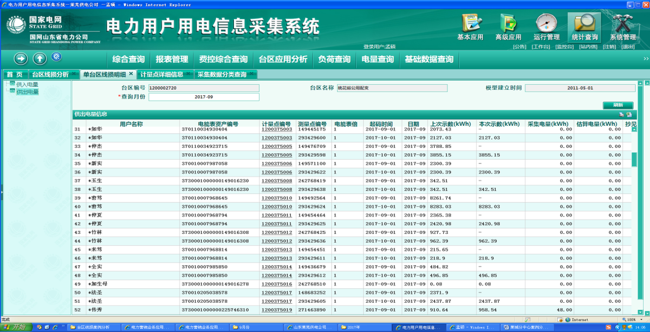650x332 pixels.
Task: Click the export icon in 供出电量信息 header
Action: pos(629,115)
